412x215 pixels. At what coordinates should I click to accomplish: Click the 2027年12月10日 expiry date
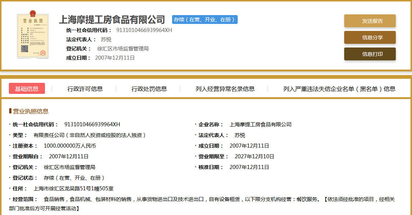254,156
